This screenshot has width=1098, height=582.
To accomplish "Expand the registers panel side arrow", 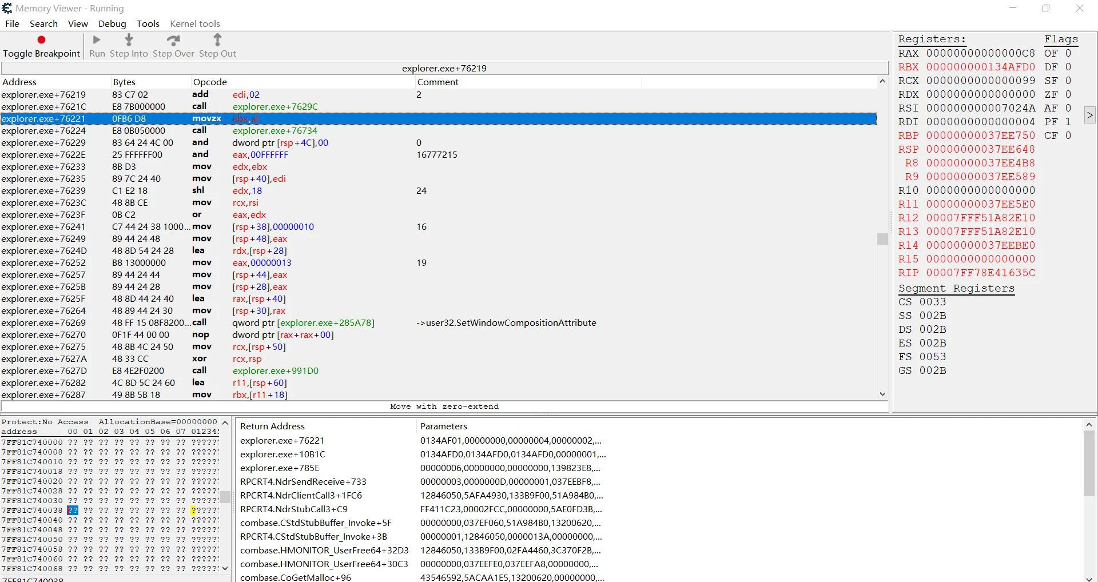I will tap(1089, 115).
